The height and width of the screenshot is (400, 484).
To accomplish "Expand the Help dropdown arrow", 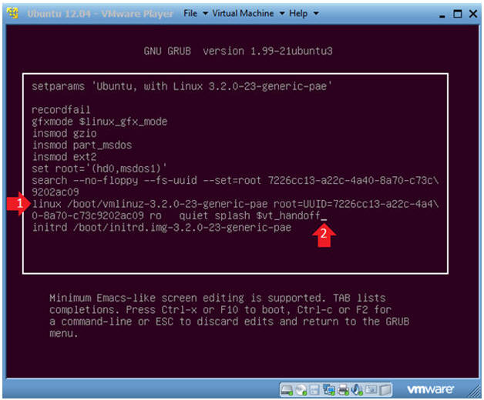I will coord(316,14).
